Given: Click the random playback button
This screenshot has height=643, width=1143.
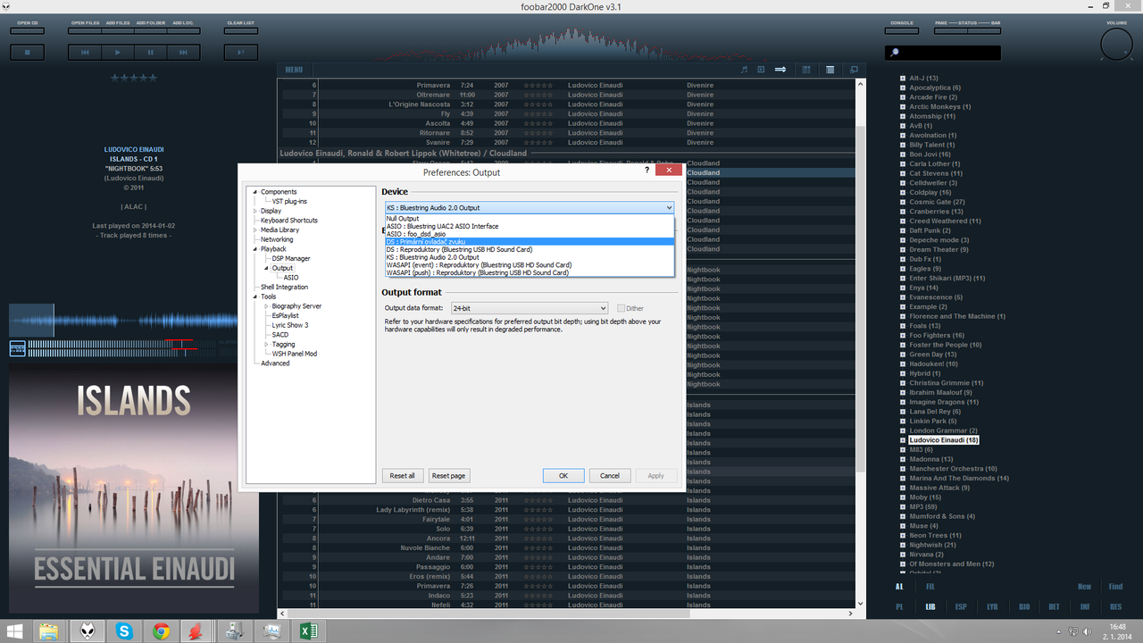Looking at the screenshot, I should click(241, 53).
